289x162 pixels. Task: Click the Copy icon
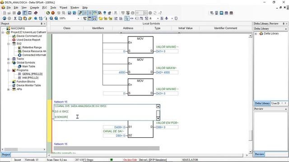(20, 18)
